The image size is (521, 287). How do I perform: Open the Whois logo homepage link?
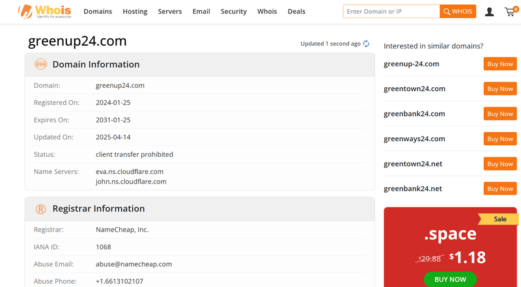click(x=44, y=12)
